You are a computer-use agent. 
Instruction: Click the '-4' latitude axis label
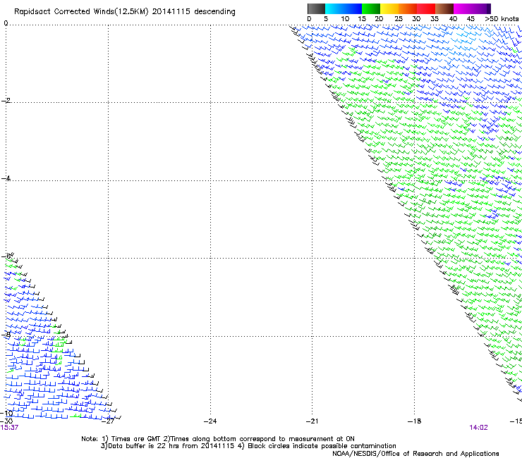(6, 178)
